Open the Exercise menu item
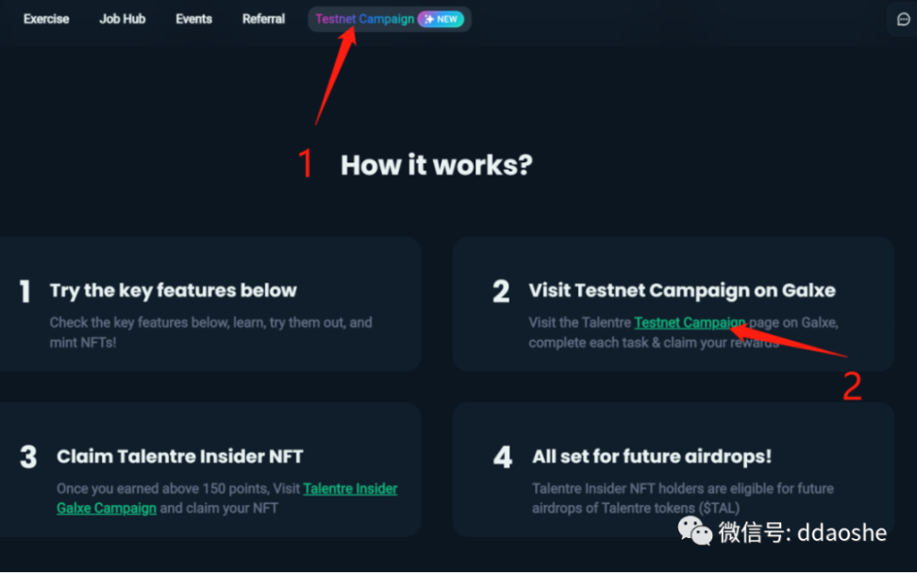 (46, 19)
